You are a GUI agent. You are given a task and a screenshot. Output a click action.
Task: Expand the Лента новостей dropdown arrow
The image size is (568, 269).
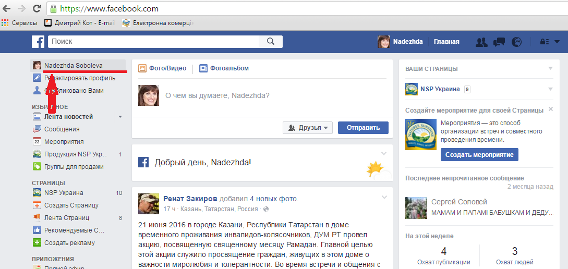pos(120,117)
